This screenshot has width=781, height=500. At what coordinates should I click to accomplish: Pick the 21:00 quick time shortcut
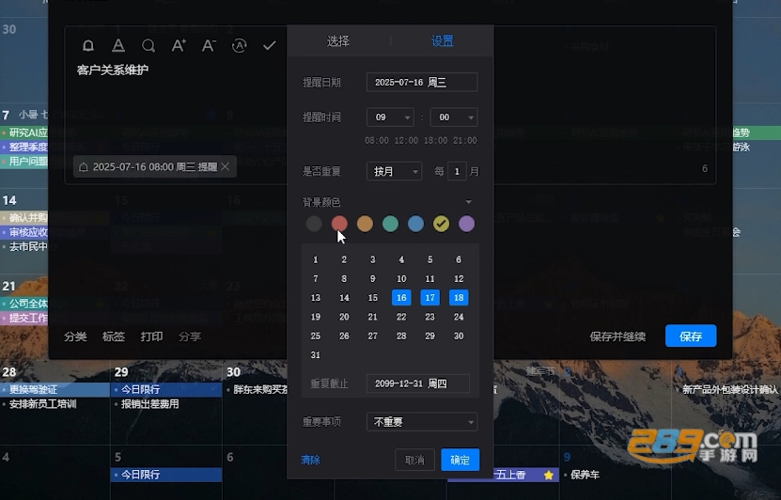[464, 140]
